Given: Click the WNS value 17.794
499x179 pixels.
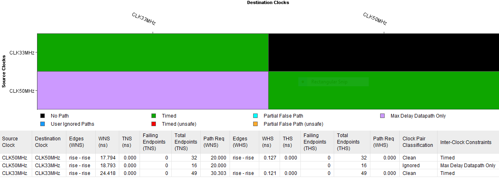Looking at the screenshot, I should click(107, 157).
